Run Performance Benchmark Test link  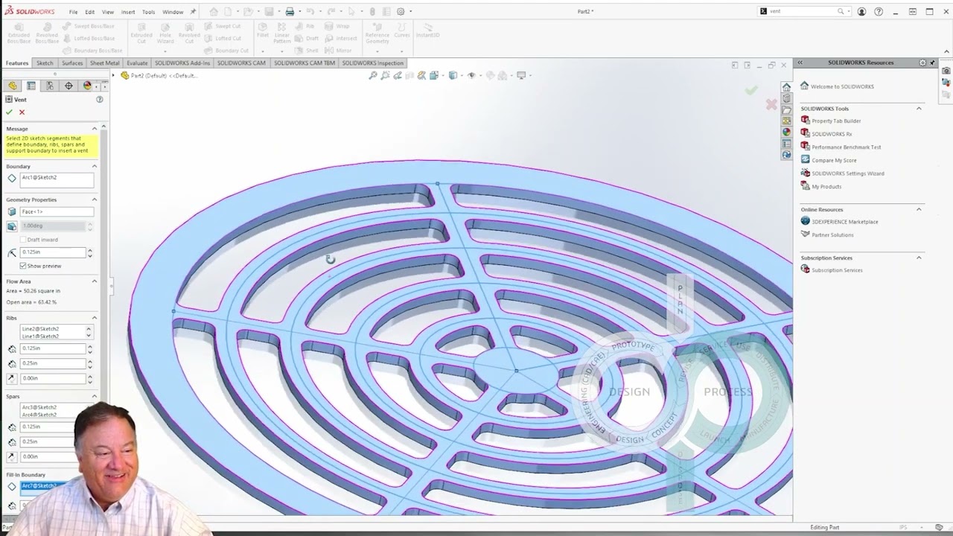pyautogui.click(x=847, y=147)
